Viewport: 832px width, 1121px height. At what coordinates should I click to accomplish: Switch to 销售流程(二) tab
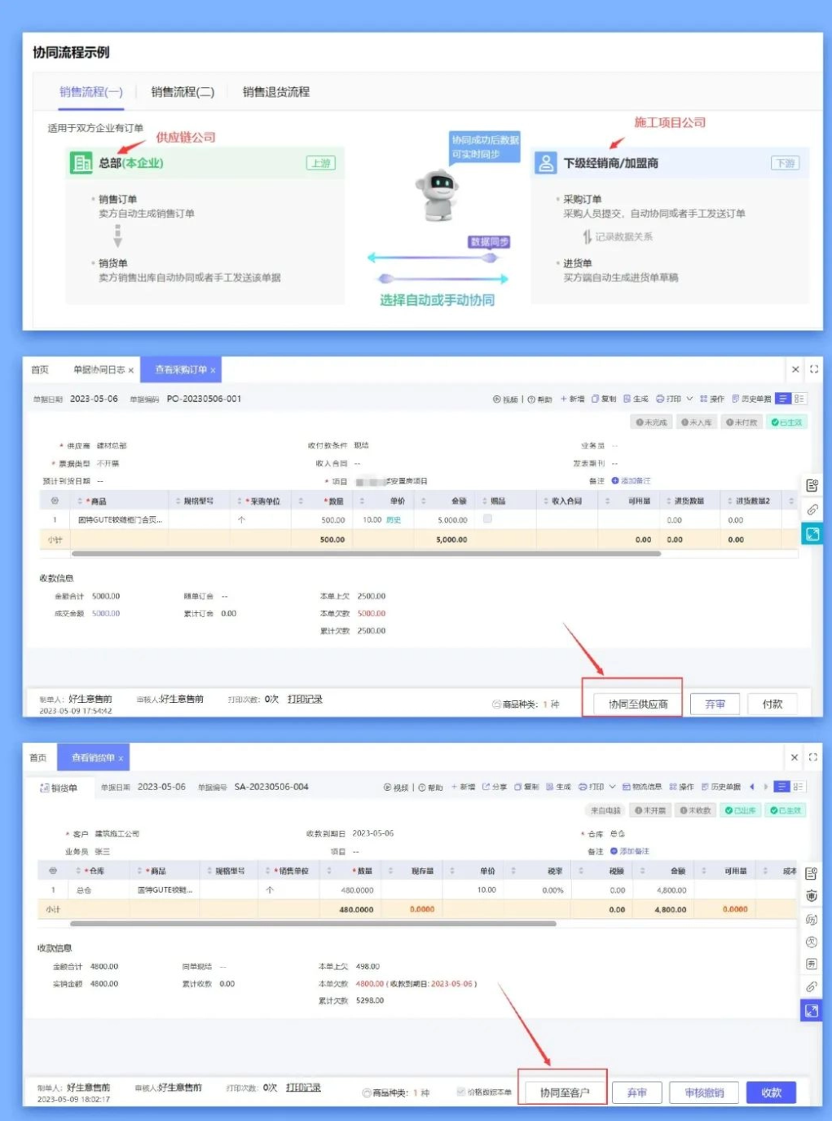pos(183,92)
